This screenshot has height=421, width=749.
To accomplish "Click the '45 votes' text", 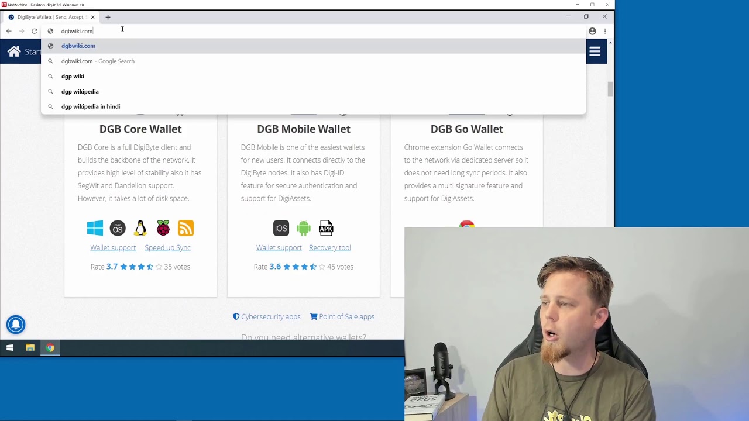I will [340, 267].
